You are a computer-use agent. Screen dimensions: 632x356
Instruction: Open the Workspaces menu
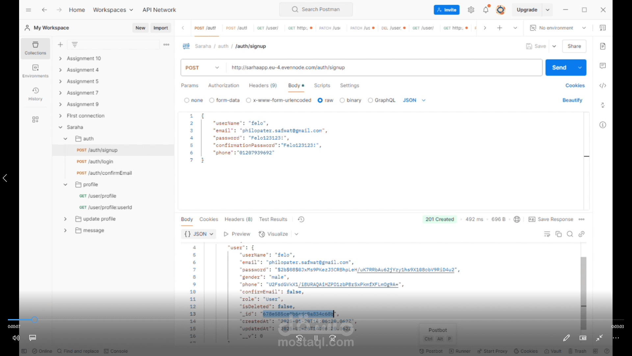click(x=113, y=10)
